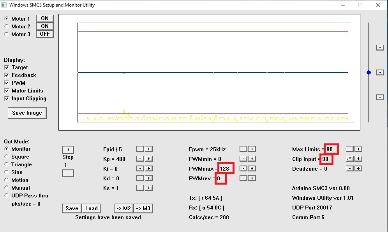Click the Load settings button
The height and width of the screenshot is (232, 388).
pyautogui.click(x=91, y=208)
